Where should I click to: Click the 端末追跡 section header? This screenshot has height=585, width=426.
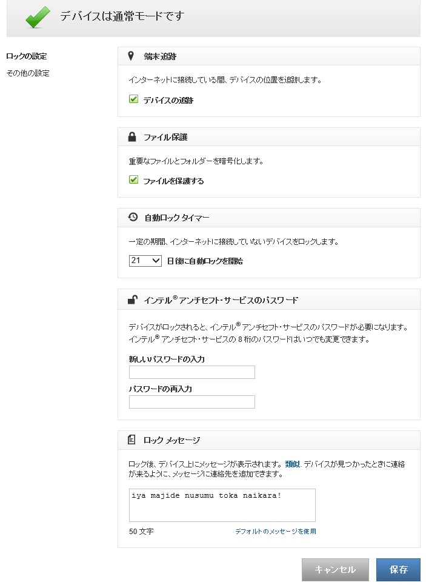[x=160, y=56]
